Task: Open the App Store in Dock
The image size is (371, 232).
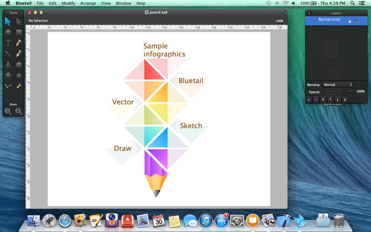Action: pos(221,221)
